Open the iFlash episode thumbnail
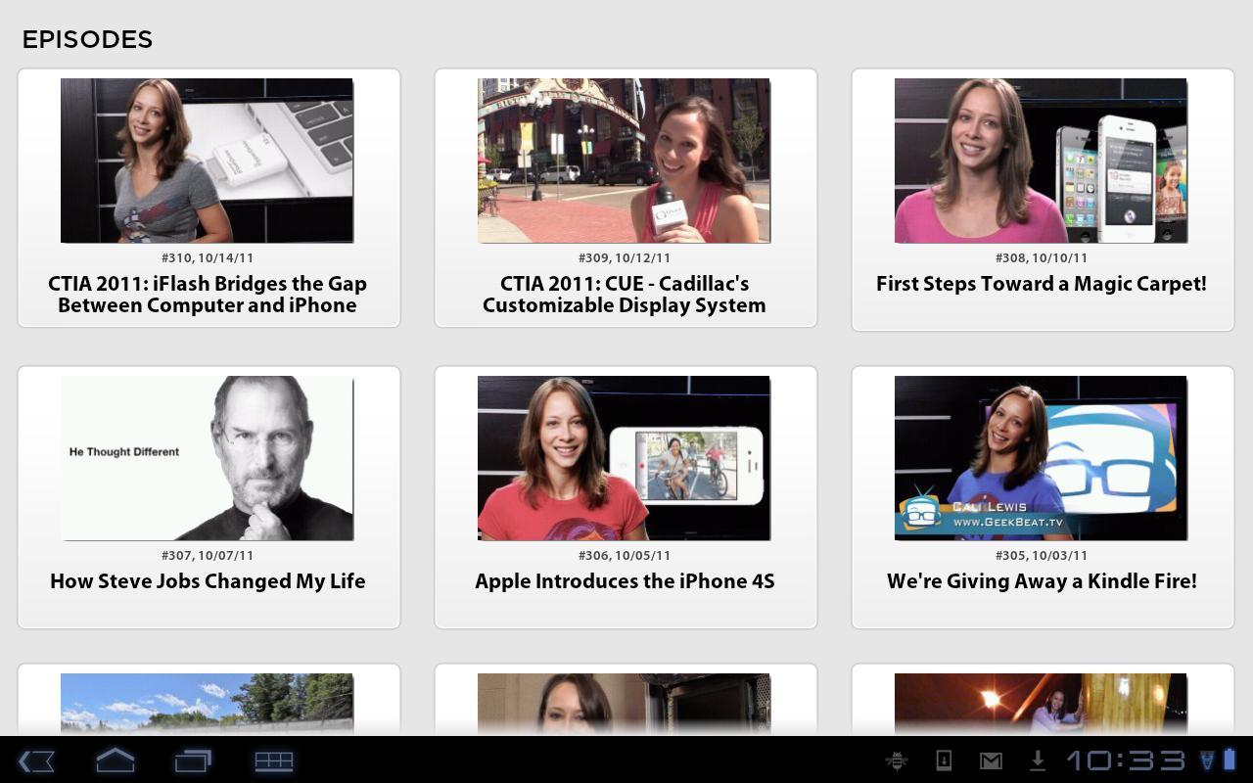 [207, 161]
